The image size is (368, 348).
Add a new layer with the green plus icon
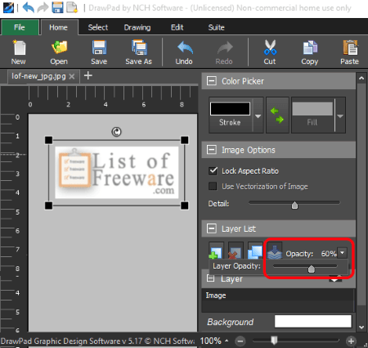216,251
